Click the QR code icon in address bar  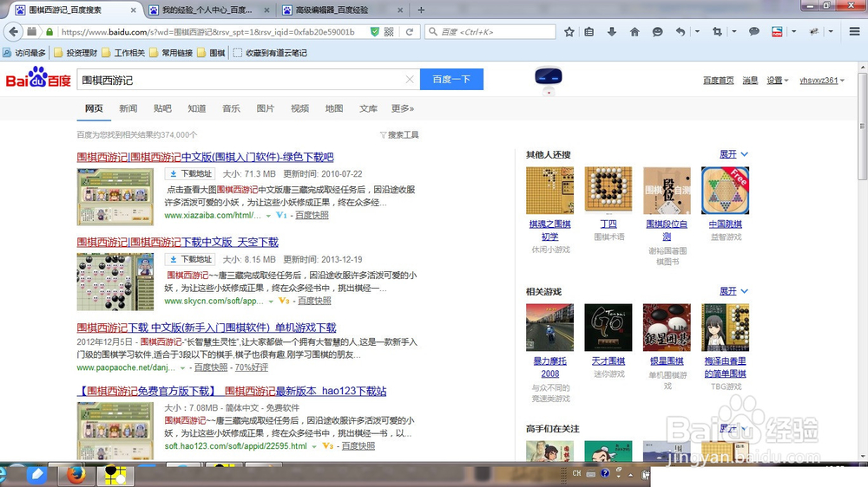pyautogui.click(x=389, y=32)
